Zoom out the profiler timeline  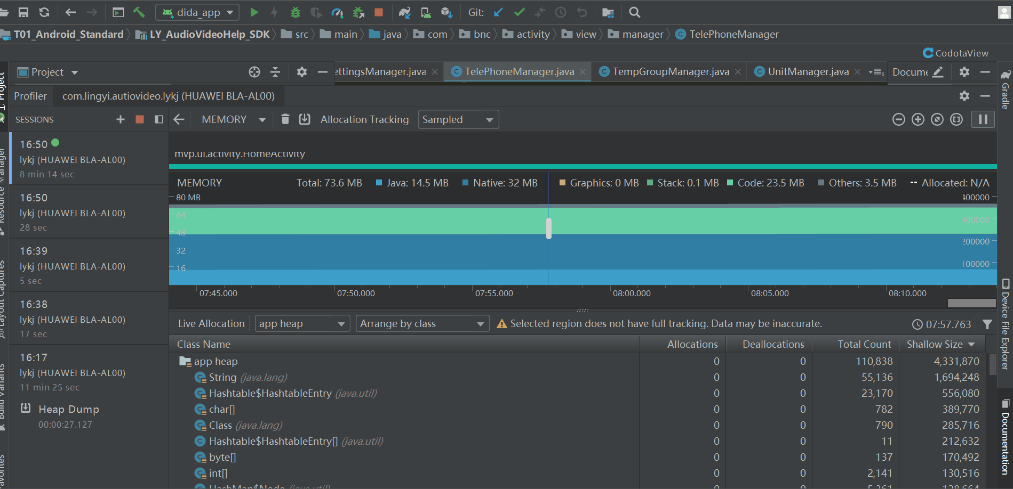pyautogui.click(x=899, y=119)
